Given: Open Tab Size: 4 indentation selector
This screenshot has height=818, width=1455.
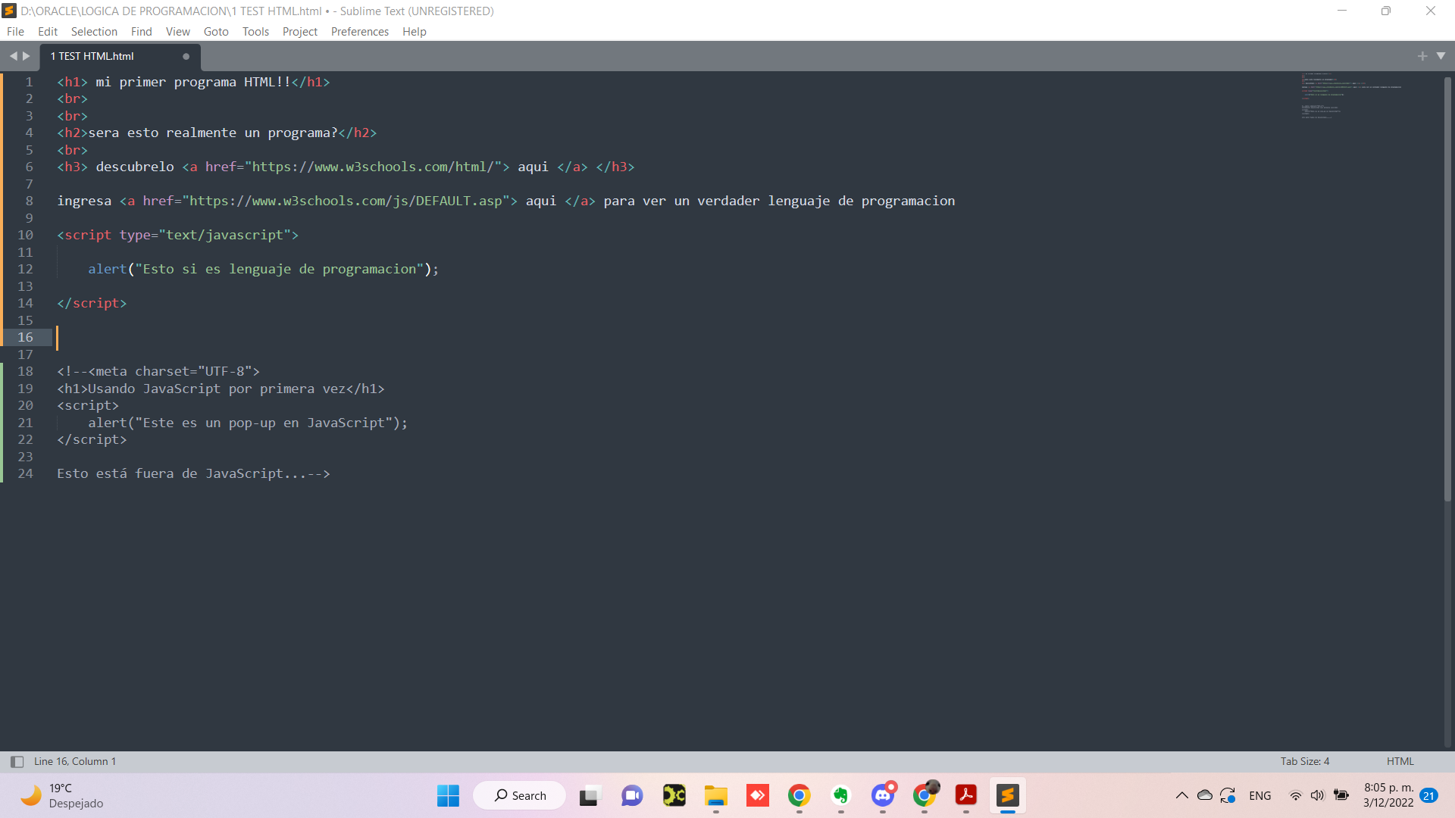Looking at the screenshot, I should click(1305, 761).
